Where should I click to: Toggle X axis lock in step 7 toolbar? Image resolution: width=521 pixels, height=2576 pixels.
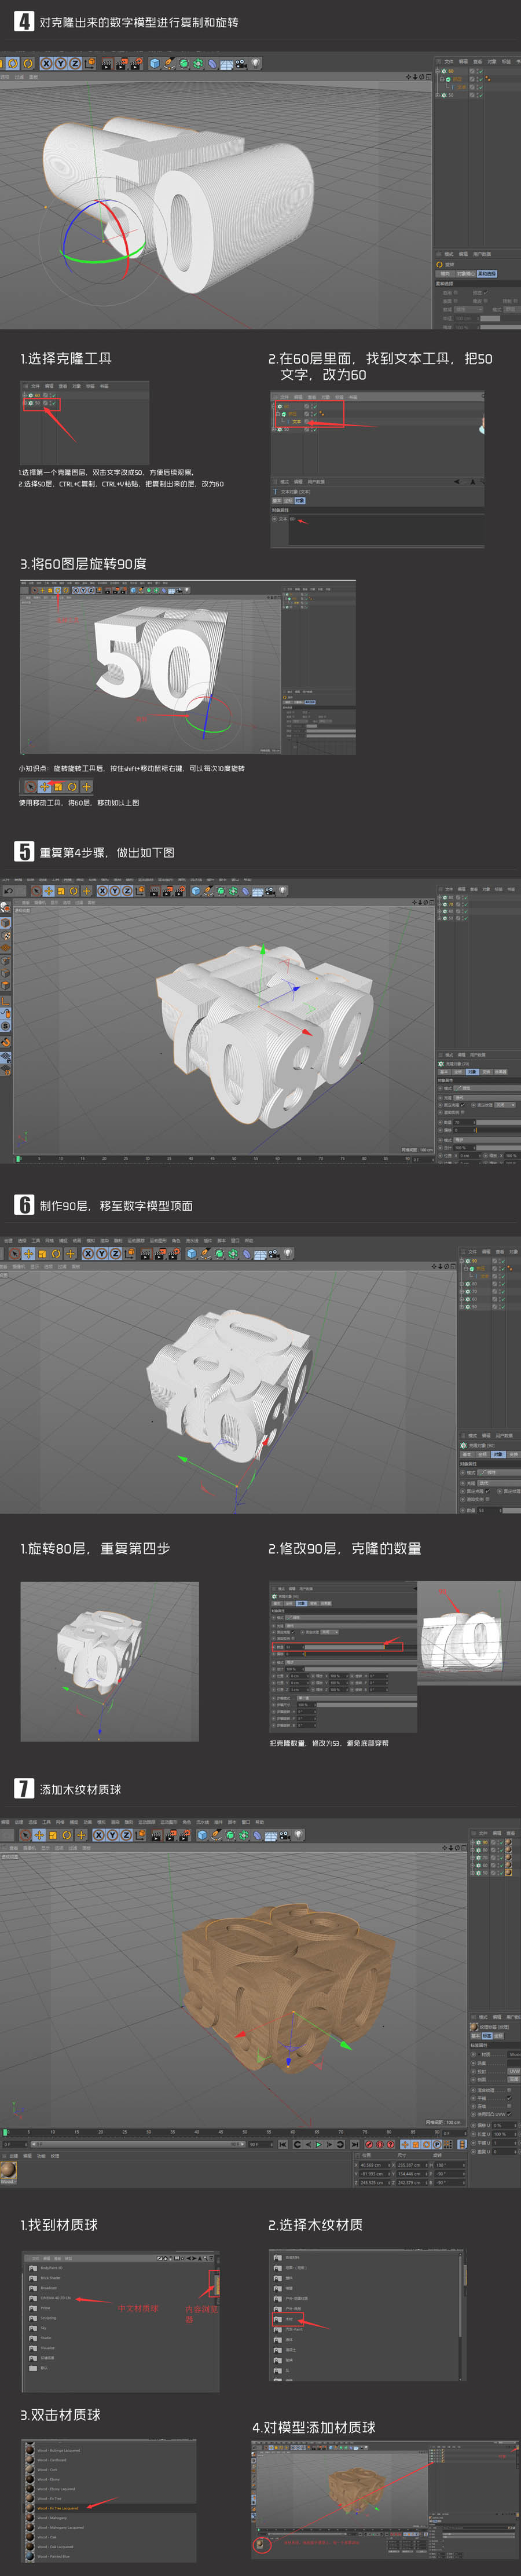99,1836
